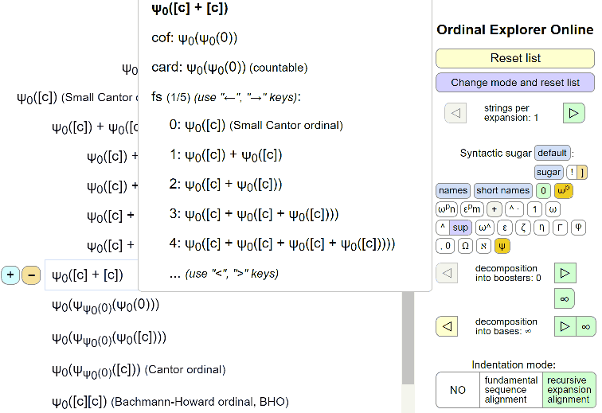The image size is (602, 413).
Task: Select the exclamation mark bracket option
Action: [572, 172]
